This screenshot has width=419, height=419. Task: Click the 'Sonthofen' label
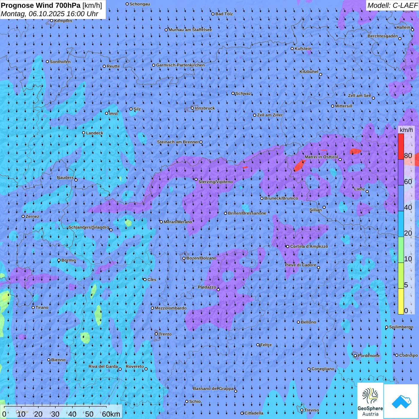60,62
